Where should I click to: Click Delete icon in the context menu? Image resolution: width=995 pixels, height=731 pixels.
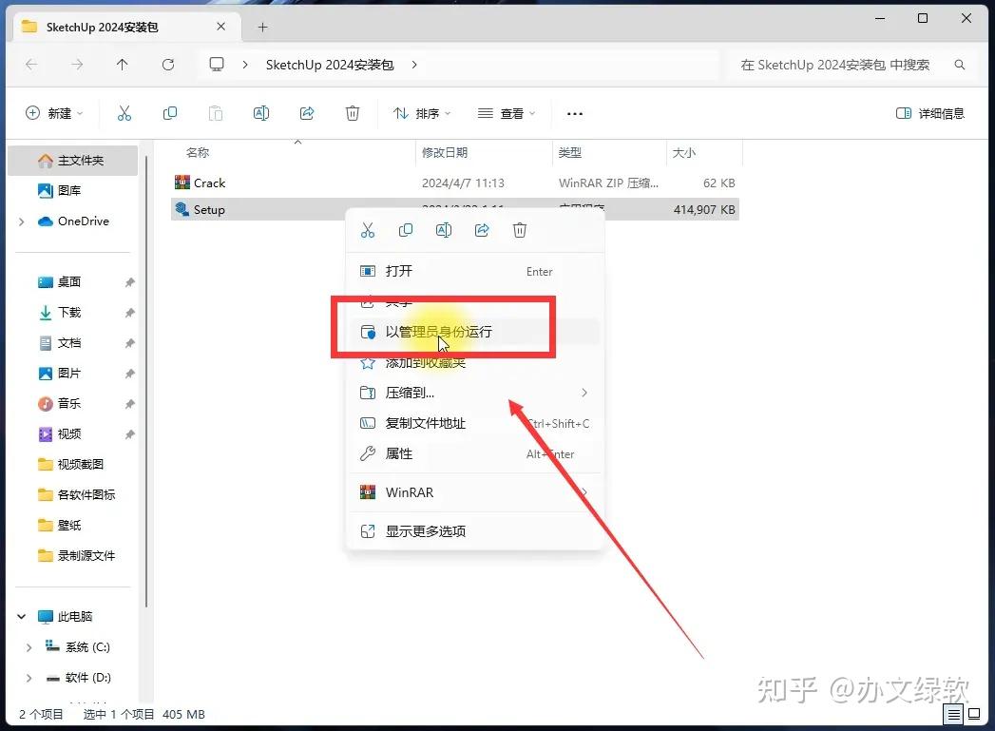click(520, 230)
